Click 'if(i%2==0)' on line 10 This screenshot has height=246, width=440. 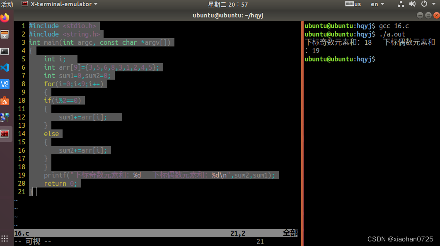click(62, 100)
